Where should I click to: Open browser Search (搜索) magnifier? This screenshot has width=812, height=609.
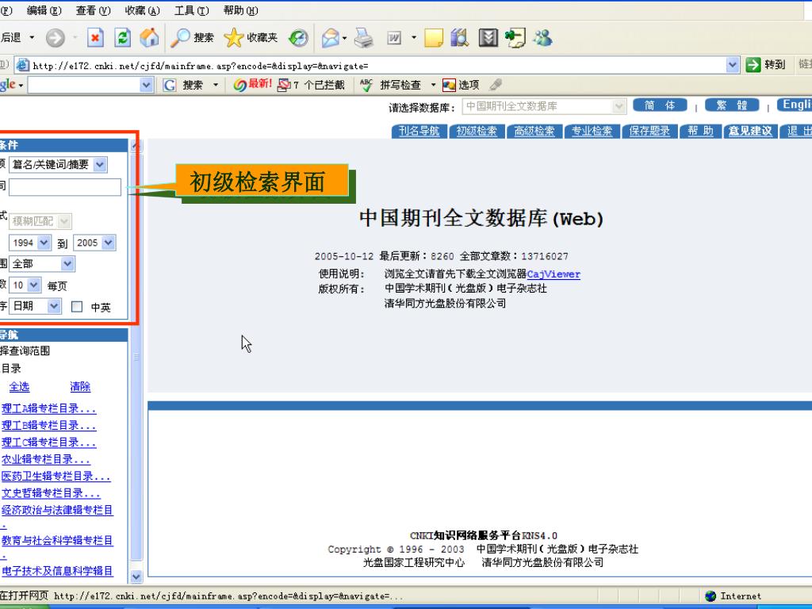tap(192, 38)
